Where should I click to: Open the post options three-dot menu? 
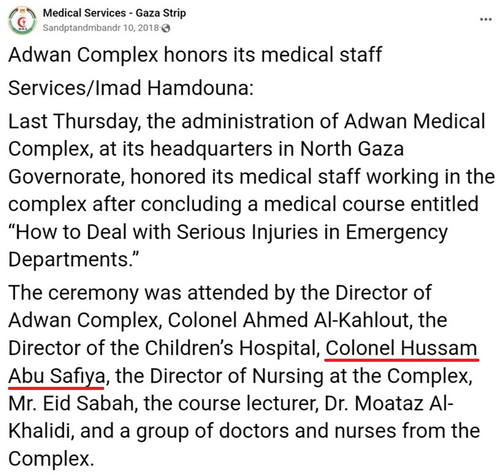486,20
